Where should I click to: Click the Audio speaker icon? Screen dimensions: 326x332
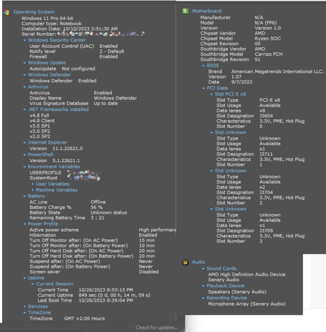(x=185, y=262)
